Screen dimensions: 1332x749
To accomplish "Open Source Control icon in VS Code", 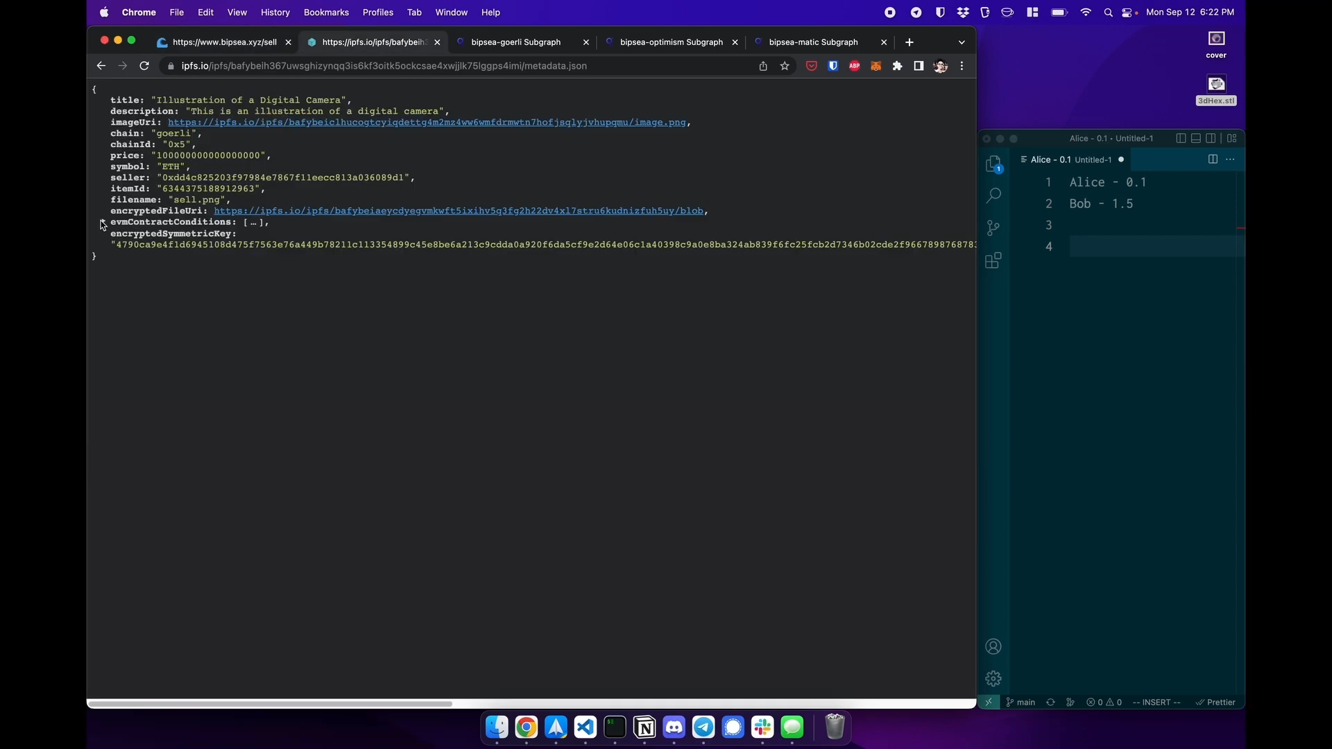I will tap(993, 227).
